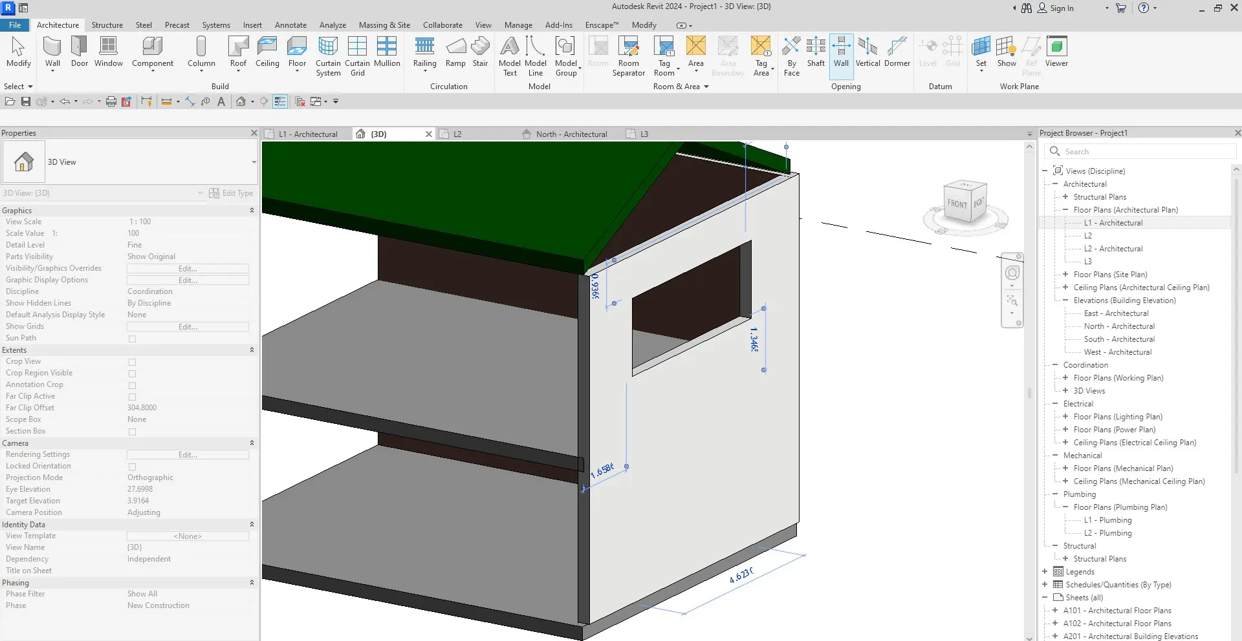Open the Massing & Site ribbon tab
This screenshot has height=641, width=1242.
tap(384, 25)
